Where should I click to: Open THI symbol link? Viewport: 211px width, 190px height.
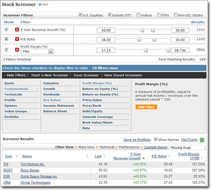click(6, 164)
